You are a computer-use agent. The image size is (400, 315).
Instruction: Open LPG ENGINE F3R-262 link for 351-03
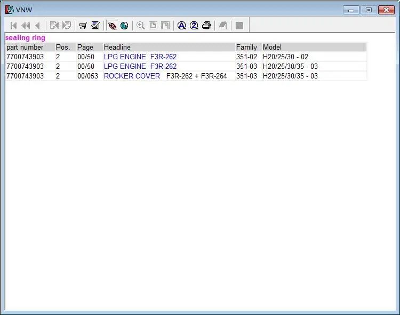140,66
